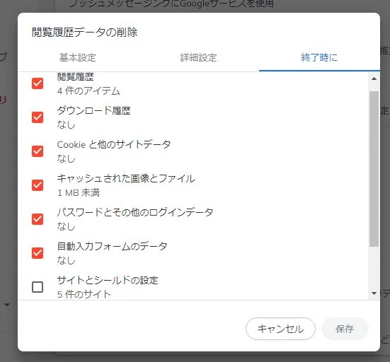The width and height of the screenshot is (390, 362).
Task: Click the 5 件のサイト text
Action: tap(84, 294)
